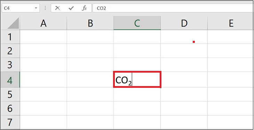This screenshot has height=130, width=254.
Task: Click the vertical dots formula bar handle
Action: tap(45, 8)
